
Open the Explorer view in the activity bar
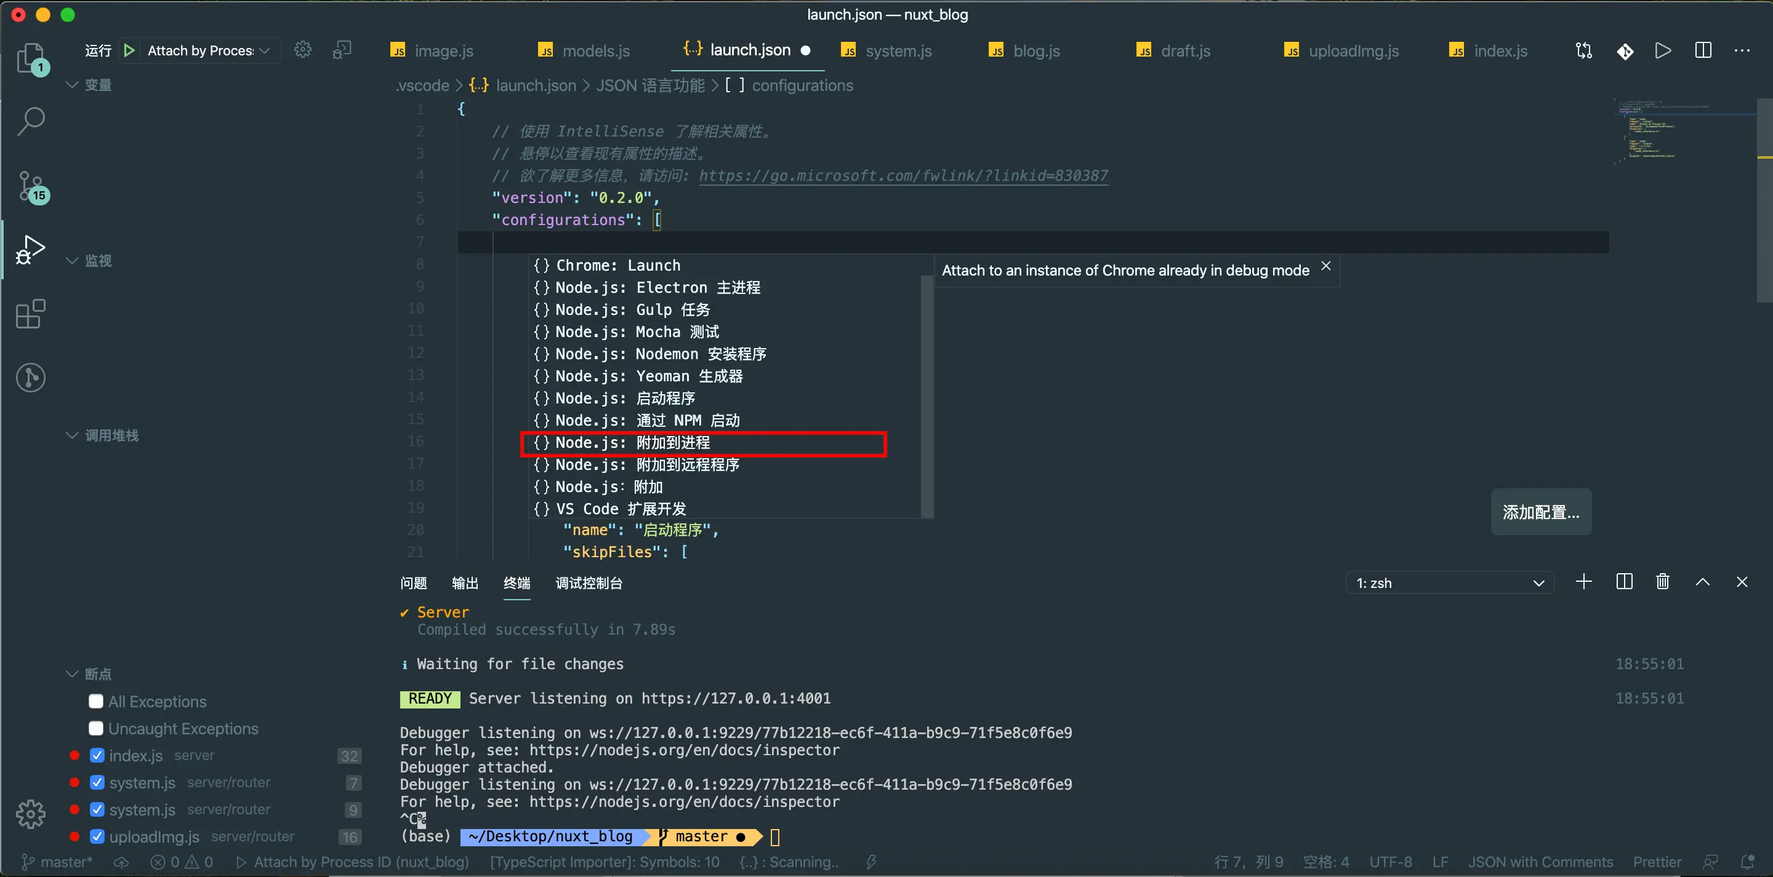pyautogui.click(x=30, y=58)
